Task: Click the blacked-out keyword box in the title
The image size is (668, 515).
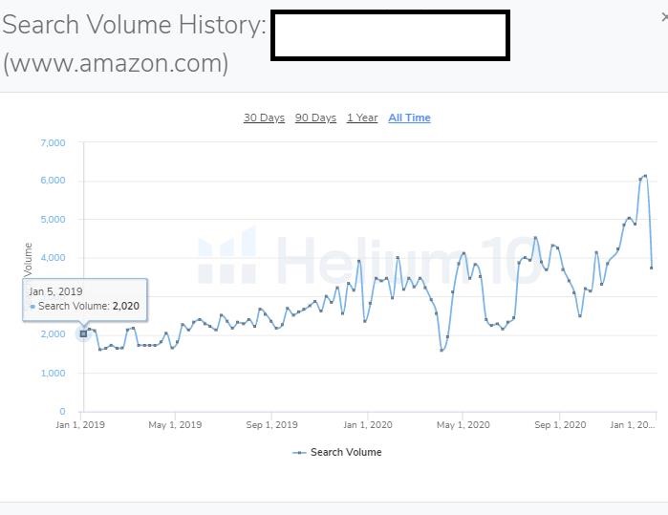Action: (x=390, y=35)
